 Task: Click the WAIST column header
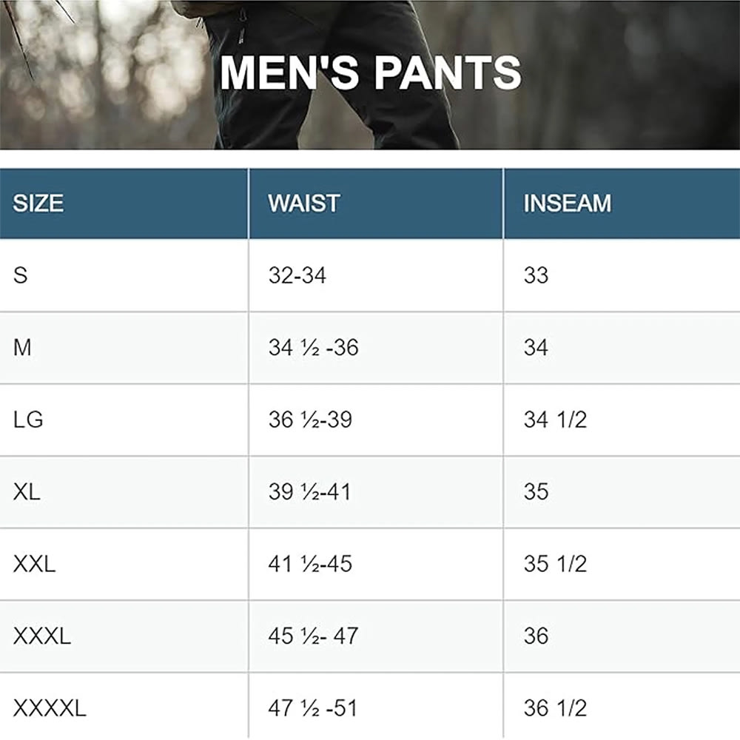tap(303, 203)
